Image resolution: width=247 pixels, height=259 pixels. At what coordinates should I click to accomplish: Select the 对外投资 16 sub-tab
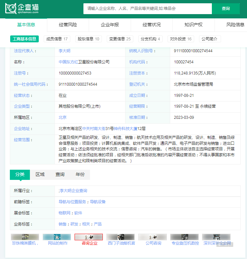181,39
